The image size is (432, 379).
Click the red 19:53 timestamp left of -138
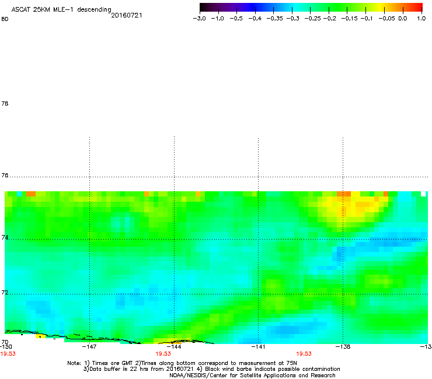click(x=304, y=354)
